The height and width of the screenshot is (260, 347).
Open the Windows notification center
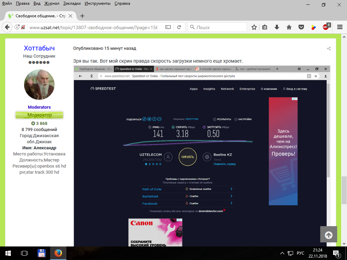pos(336,253)
